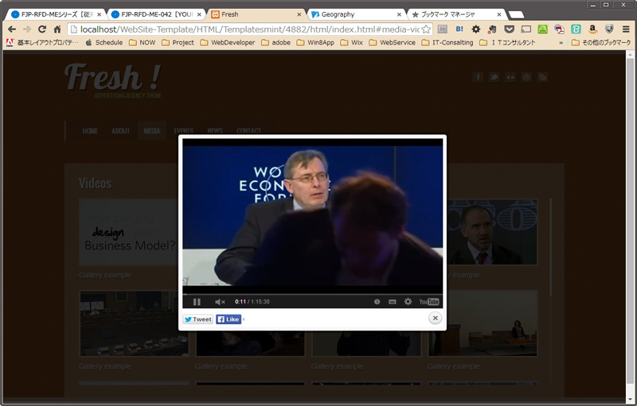This screenshot has height=406, width=637.
Task: Close the Fresh tab
Action: click(x=299, y=14)
